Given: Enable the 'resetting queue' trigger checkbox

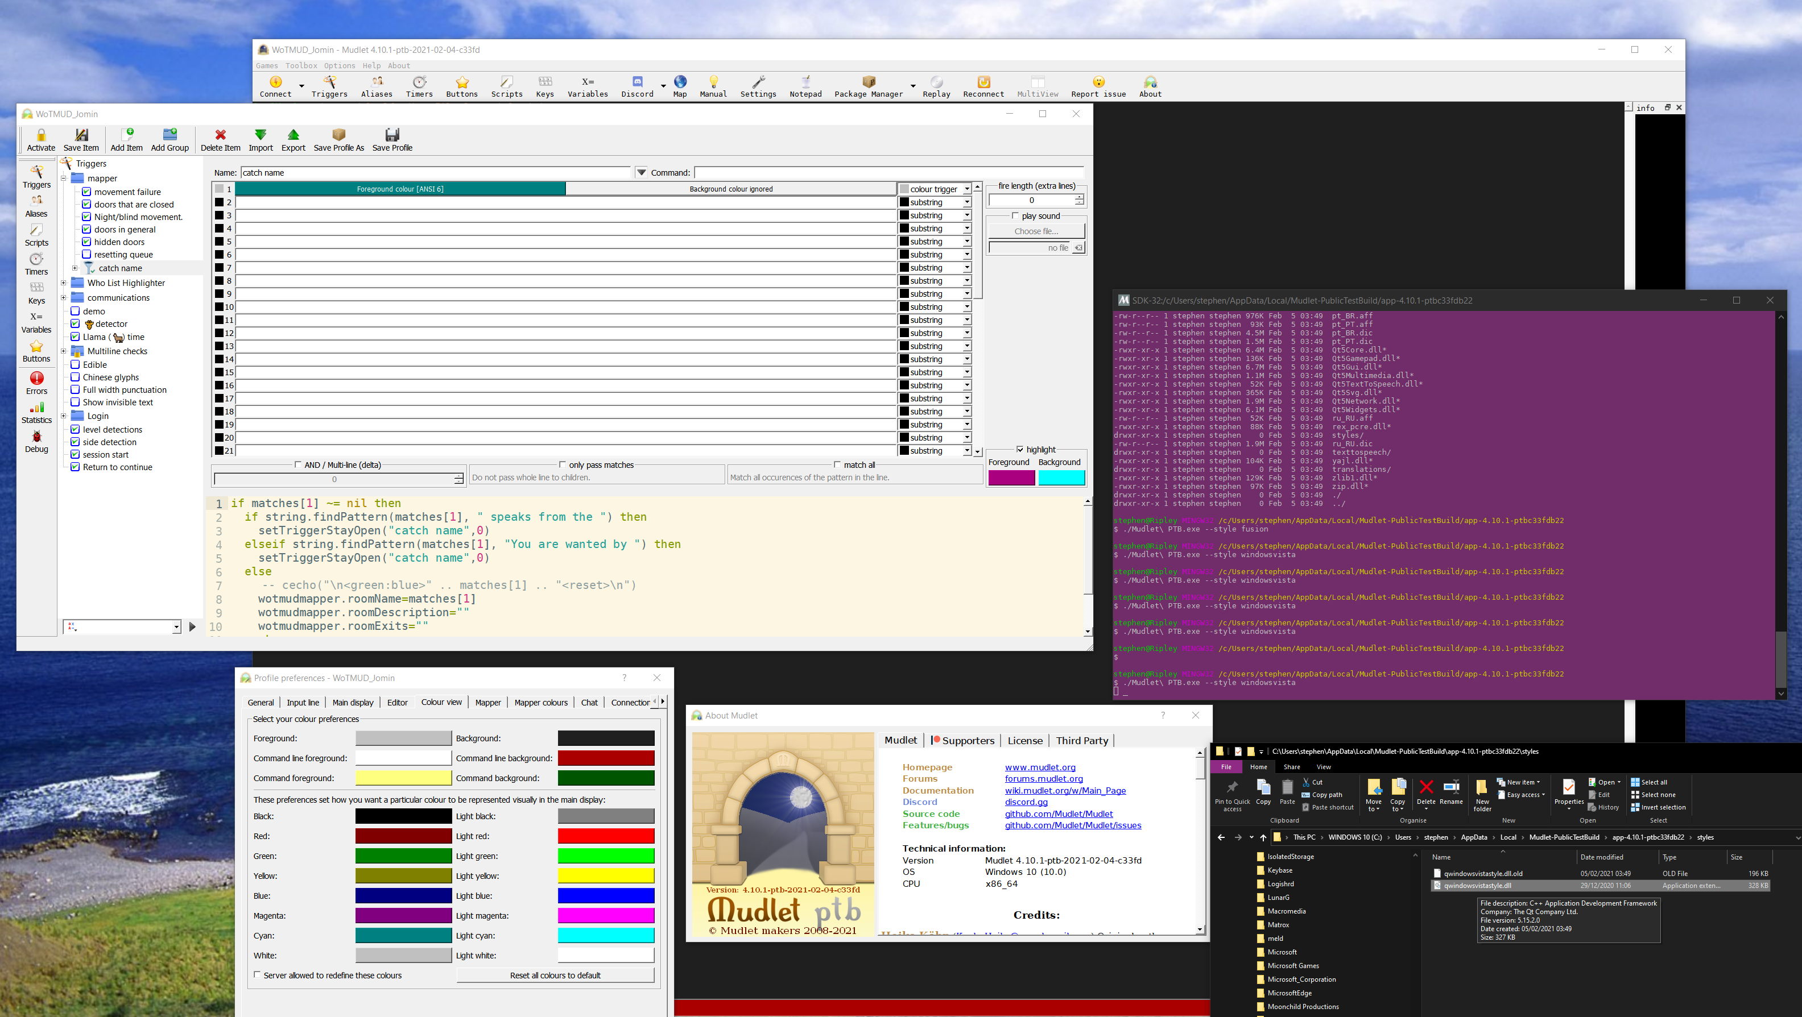Looking at the screenshot, I should [86, 255].
